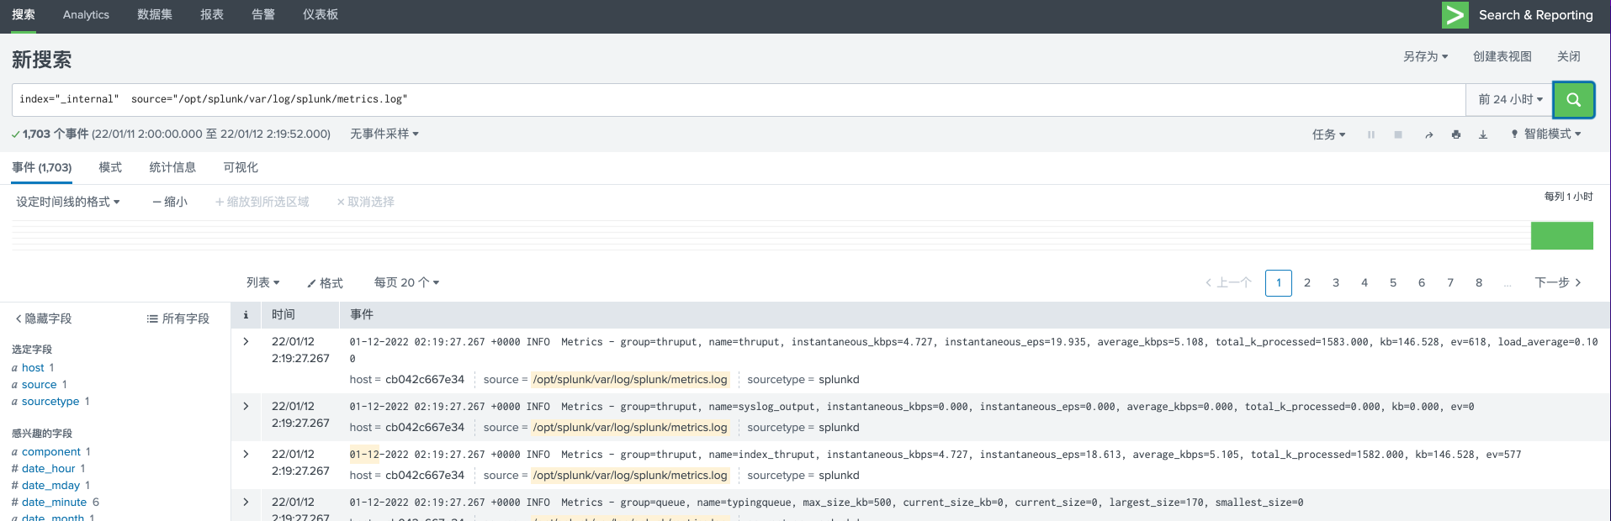Viewport: 1611px width, 521px height.
Task: Open 数据集 nav item
Action: point(155,15)
